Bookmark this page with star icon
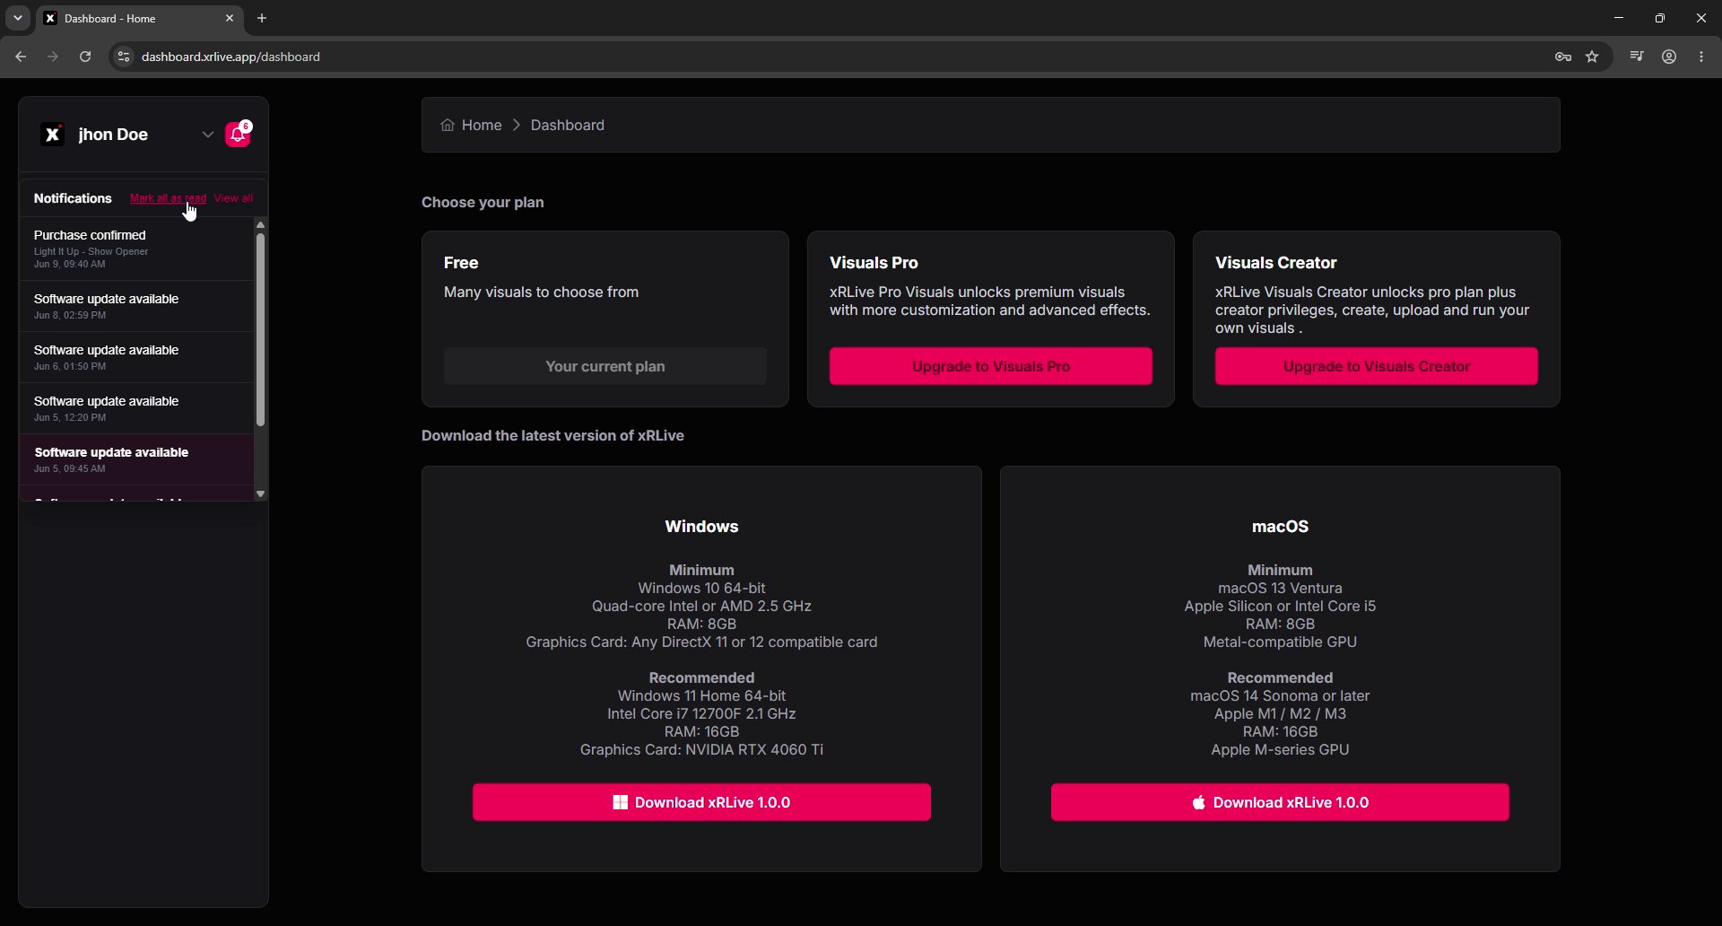1722x926 pixels. coord(1592,57)
